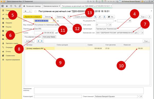Select Расшифровка платежа tab
Image resolution: width=154 pixels, height=99 pixels.
33,37
